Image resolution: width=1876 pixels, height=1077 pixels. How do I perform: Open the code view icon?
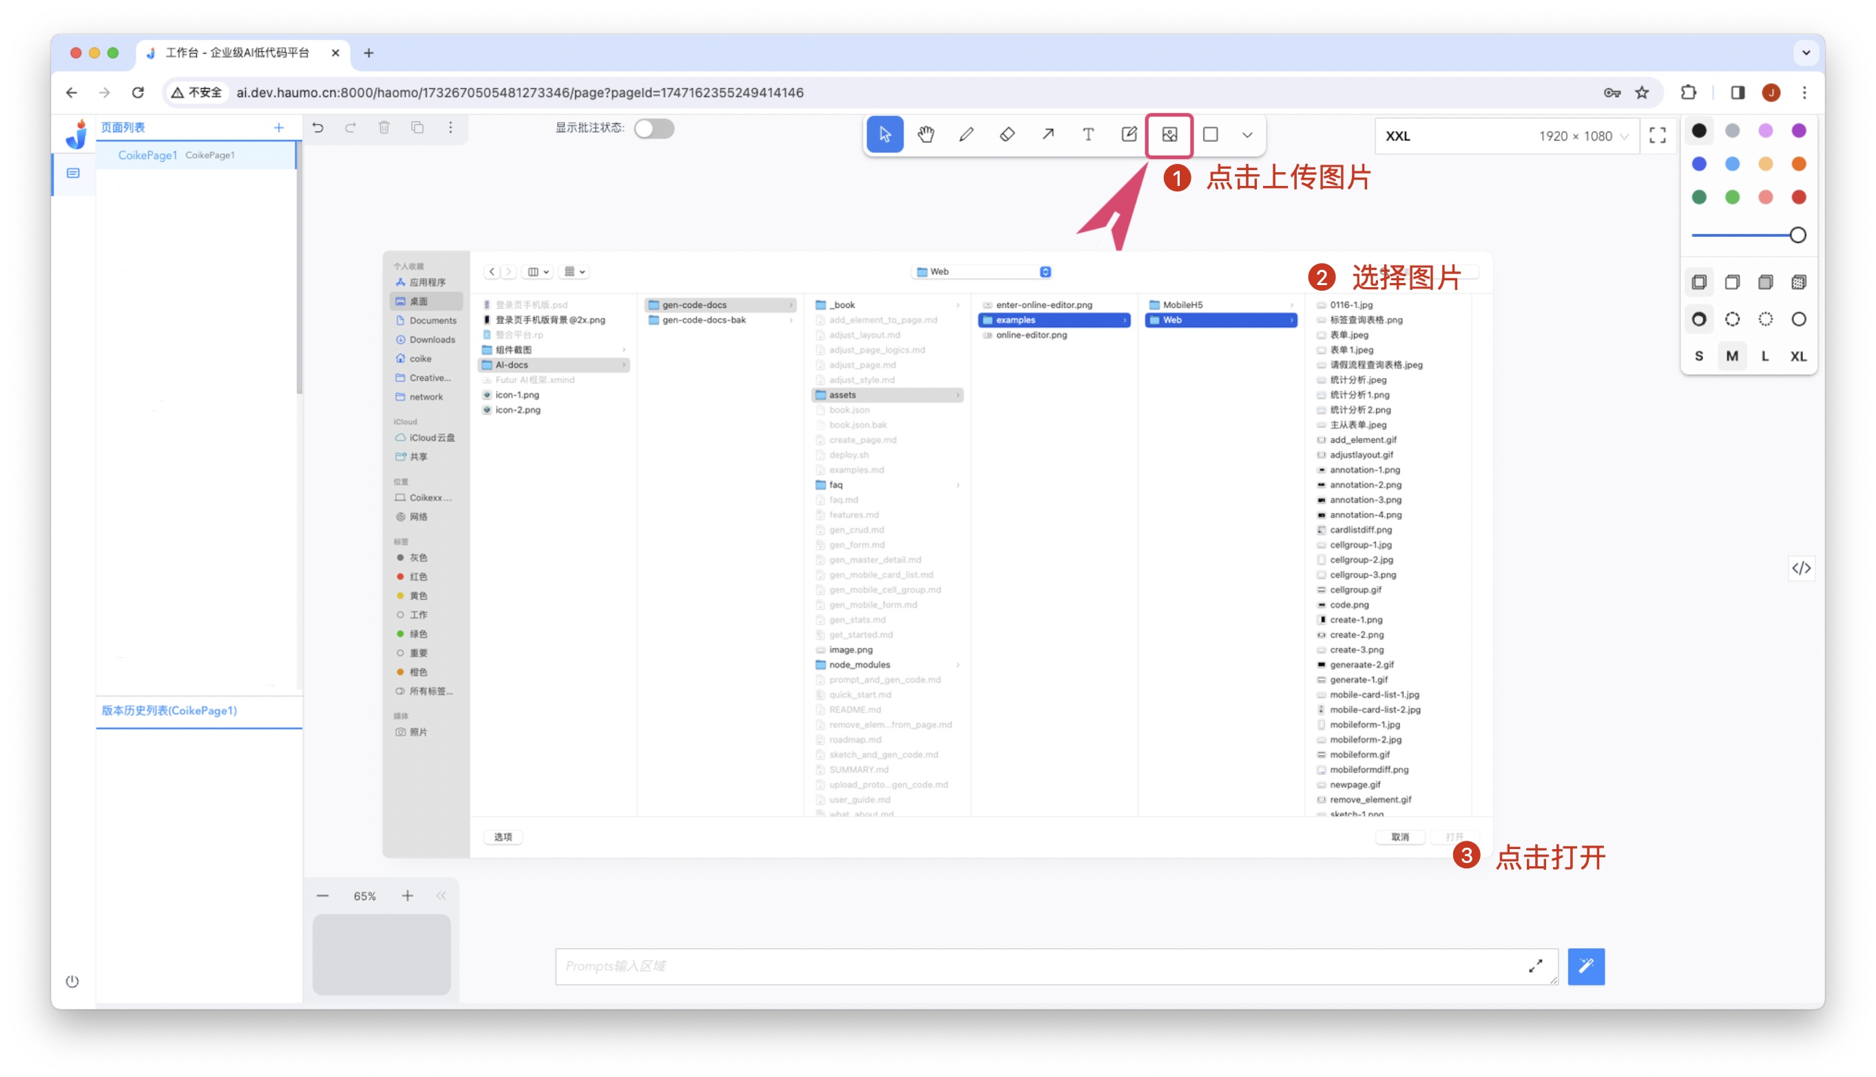coord(1800,568)
